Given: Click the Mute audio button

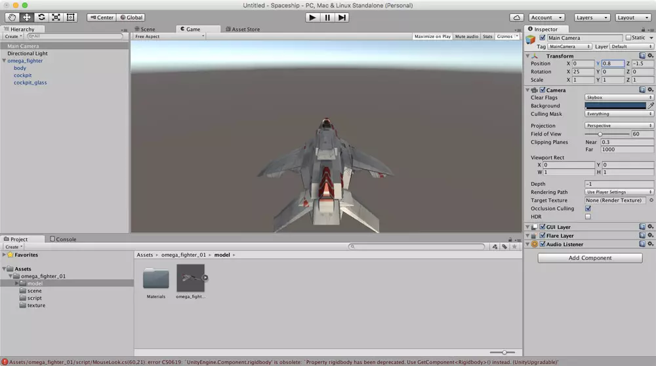Looking at the screenshot, I should 466,36.
